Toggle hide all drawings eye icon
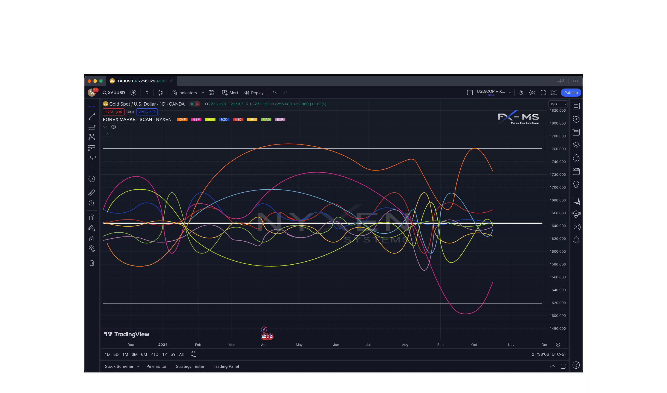This screenshot has width=667, height=393. (92, 248)
